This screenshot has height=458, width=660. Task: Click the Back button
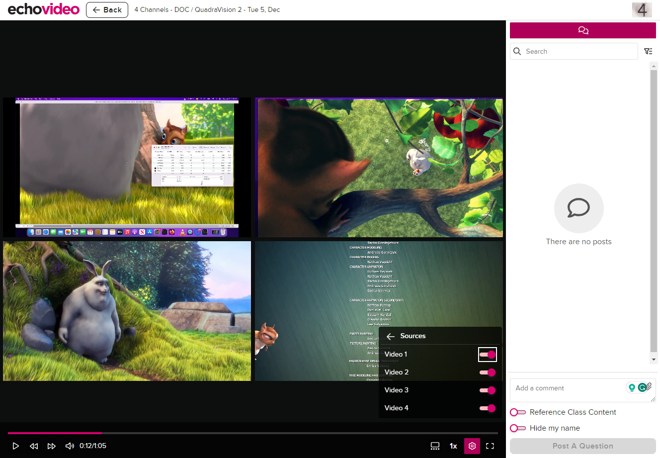tap(107, 10)
